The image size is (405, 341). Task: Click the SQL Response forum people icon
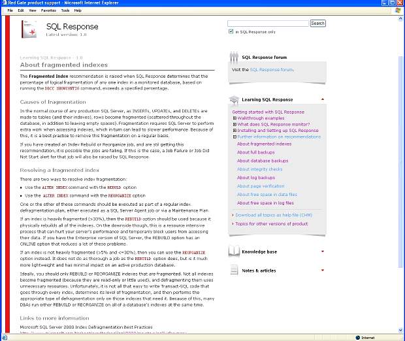pyautogui.click(x=234, y=57)
